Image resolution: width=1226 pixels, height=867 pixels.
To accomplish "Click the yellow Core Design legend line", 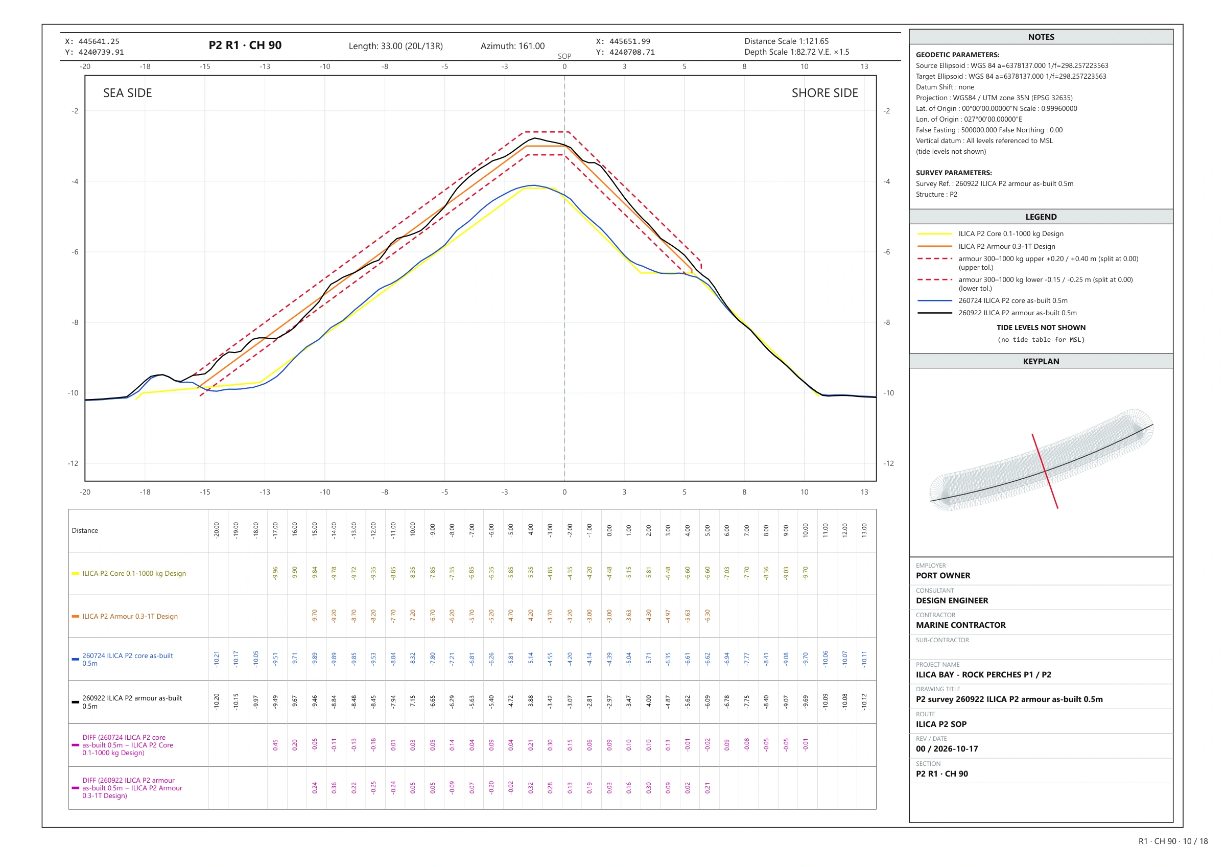I will 934,234.
